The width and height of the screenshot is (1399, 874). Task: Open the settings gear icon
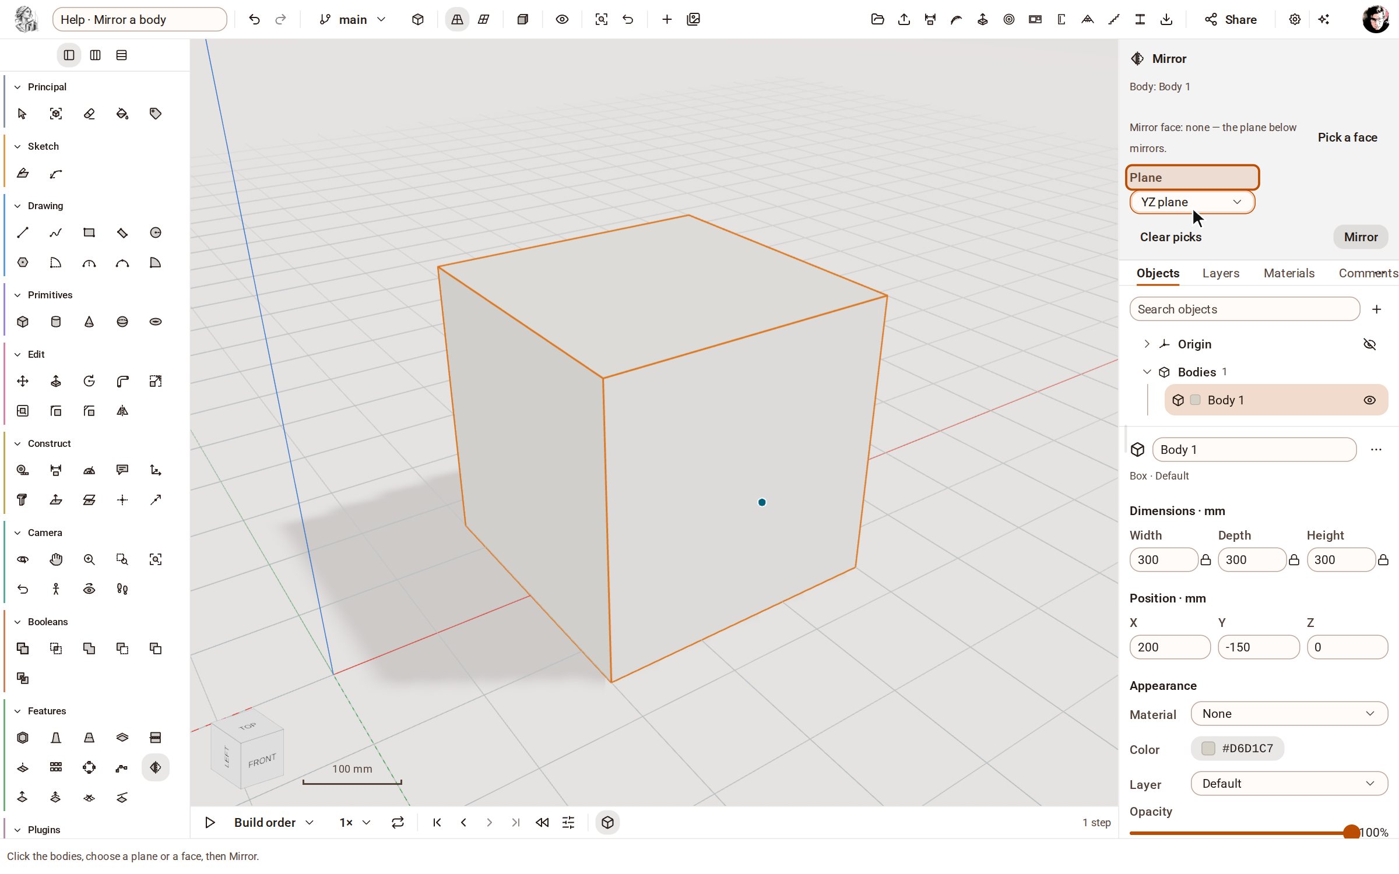[1295, 19]
